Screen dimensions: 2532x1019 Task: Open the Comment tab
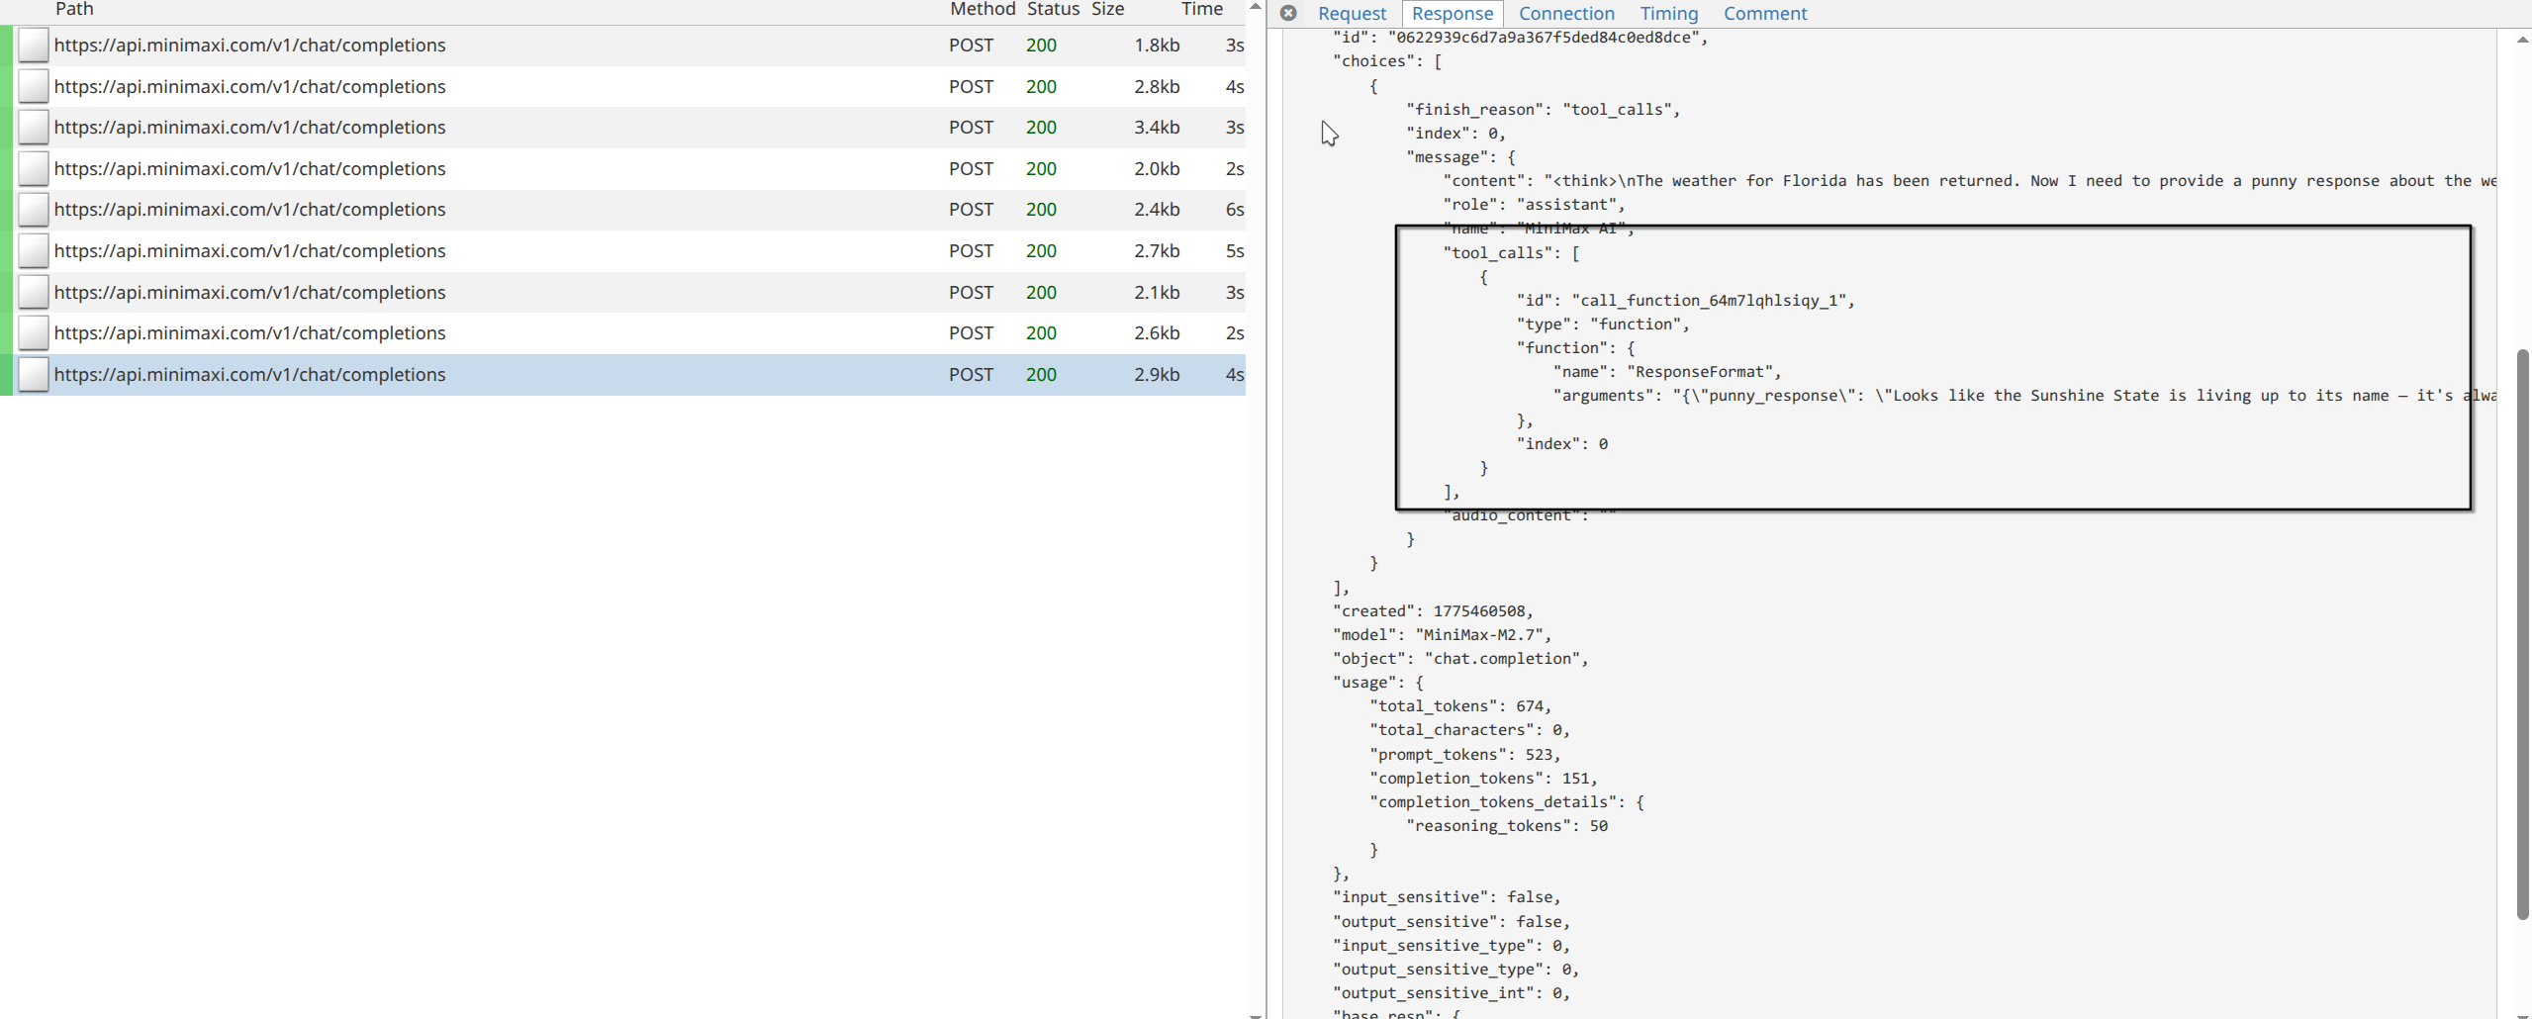(x=1764, y=14)
